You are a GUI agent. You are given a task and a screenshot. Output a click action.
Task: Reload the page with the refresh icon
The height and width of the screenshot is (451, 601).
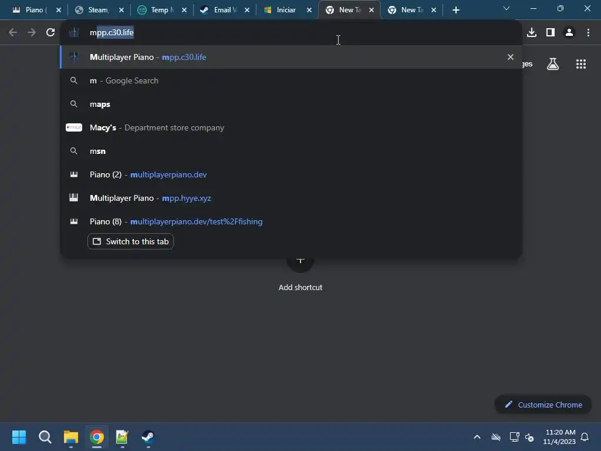click(x=50, y=33)
